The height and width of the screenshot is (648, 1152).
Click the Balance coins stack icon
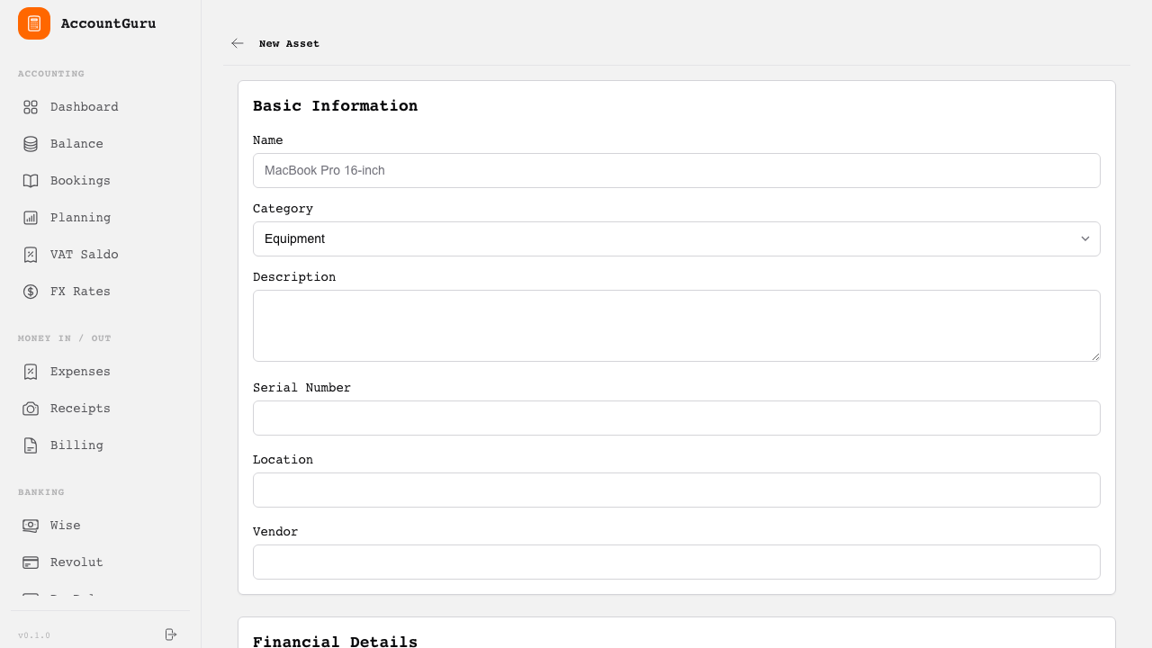point(31,144)
